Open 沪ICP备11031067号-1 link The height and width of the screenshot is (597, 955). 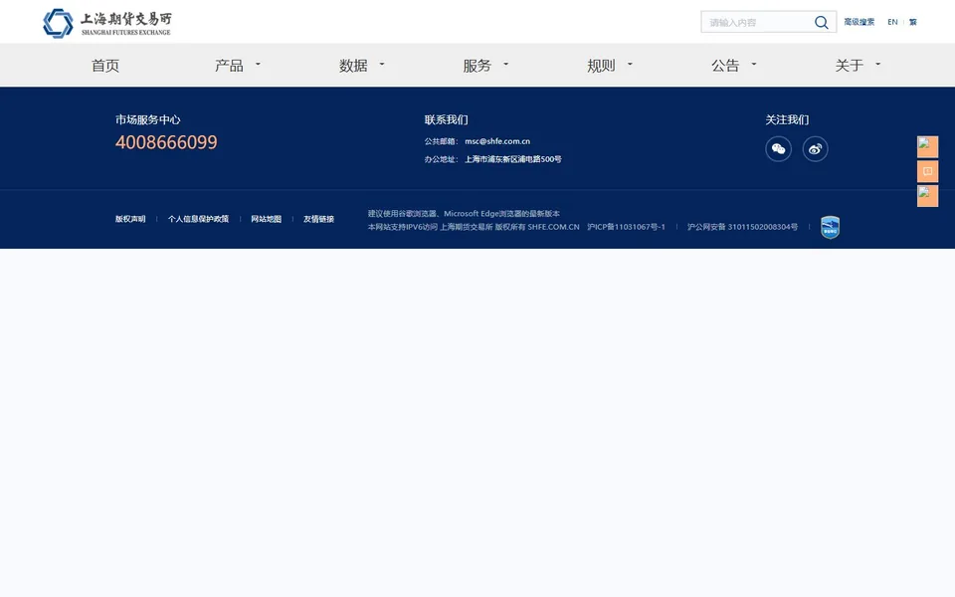click(626, 227)
